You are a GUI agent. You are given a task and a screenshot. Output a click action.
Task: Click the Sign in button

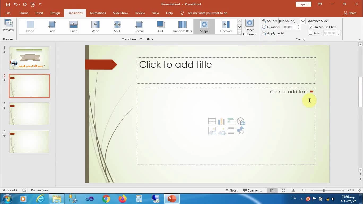coord(303,4)
